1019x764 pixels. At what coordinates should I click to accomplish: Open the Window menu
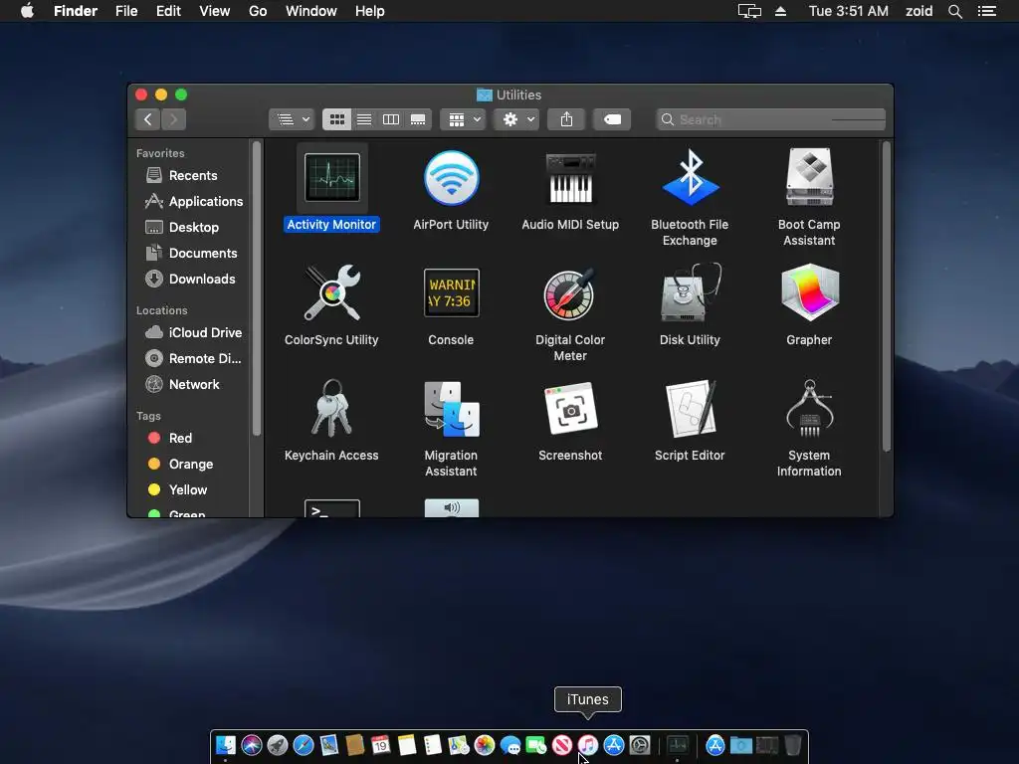tap(311, 11)
